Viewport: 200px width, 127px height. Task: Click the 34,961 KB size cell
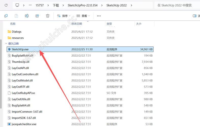[146, 49]
